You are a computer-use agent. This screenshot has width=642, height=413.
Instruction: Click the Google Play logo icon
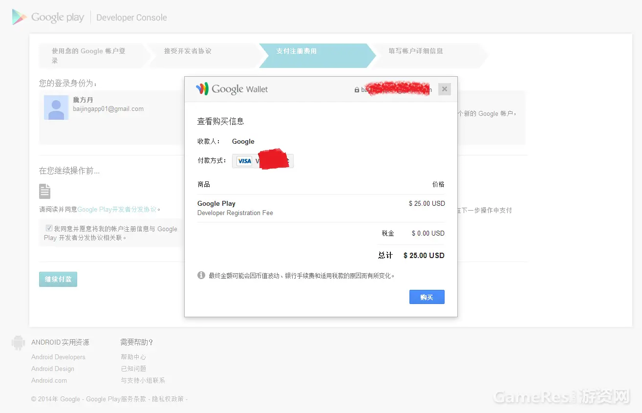pos(20,17)
